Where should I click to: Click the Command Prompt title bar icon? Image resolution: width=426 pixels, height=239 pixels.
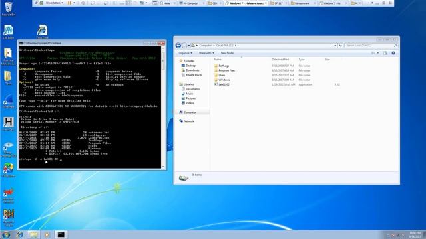pos(21,43)
